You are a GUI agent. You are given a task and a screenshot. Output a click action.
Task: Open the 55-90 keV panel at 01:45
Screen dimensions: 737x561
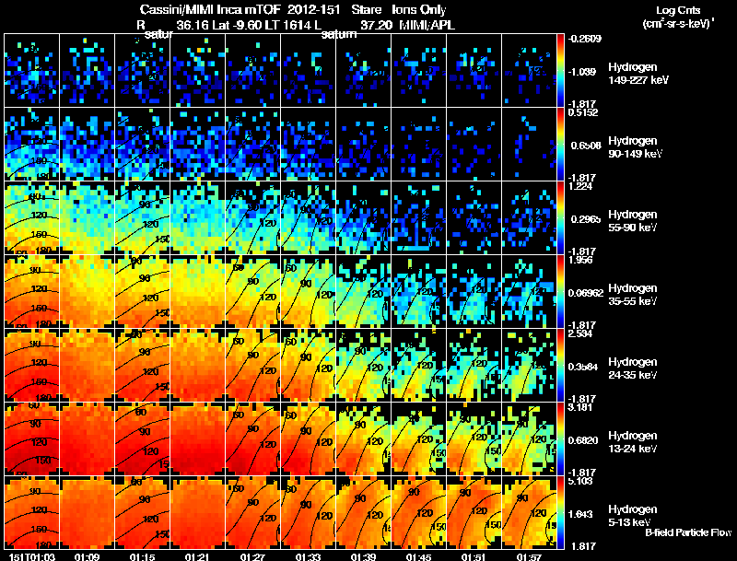tap(419, 218)
